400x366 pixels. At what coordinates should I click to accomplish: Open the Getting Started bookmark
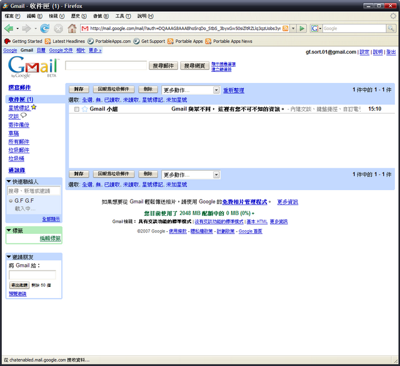(x=23, y=41)
